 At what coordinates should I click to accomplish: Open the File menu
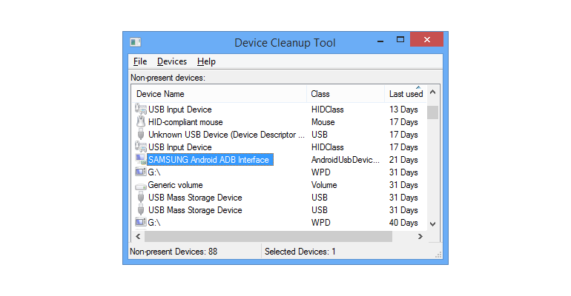pyautogui.click(x=140, y=61)
